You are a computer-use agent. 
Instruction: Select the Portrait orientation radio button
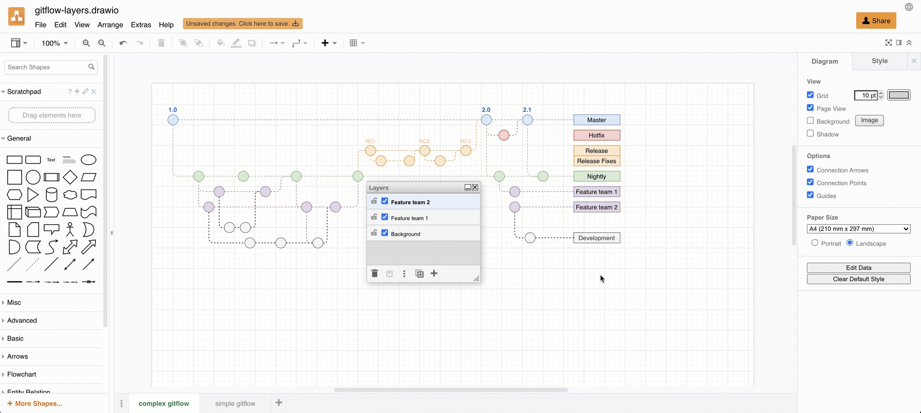tap(815, 243)
